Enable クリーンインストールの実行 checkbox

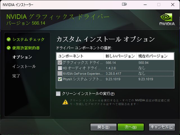coord(58,94)
